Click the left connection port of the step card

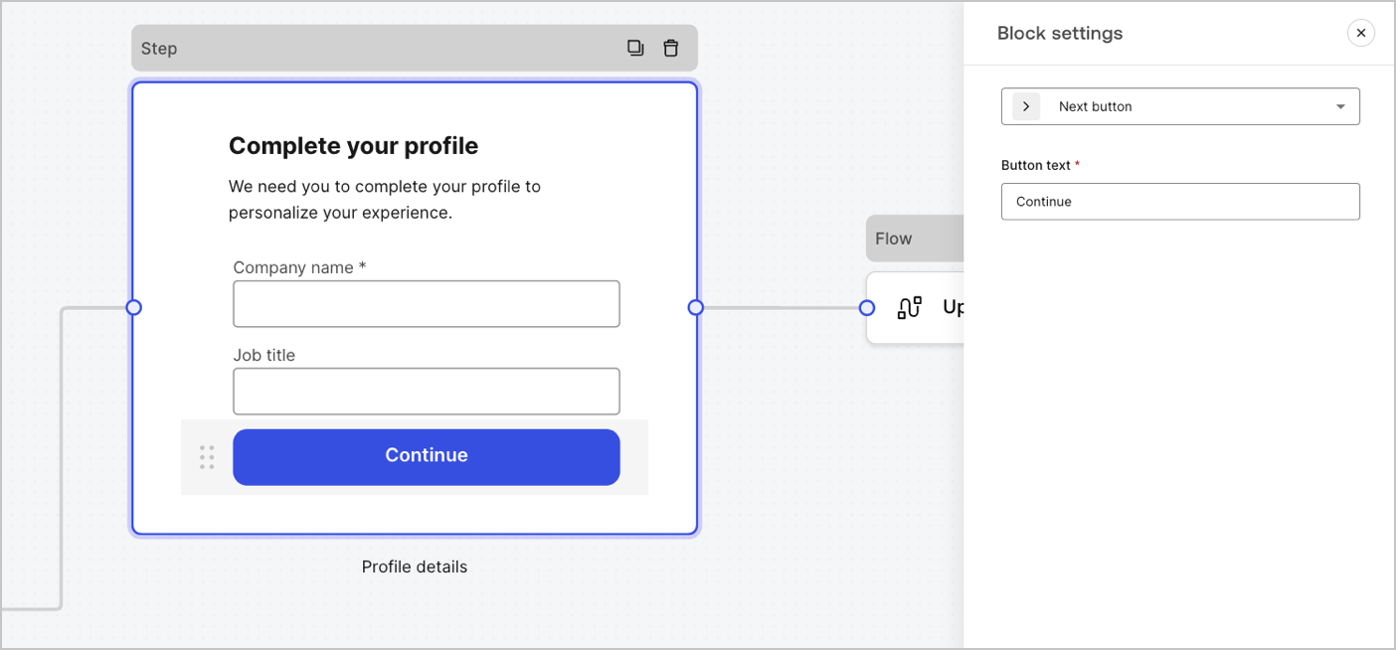pos(134,307)
